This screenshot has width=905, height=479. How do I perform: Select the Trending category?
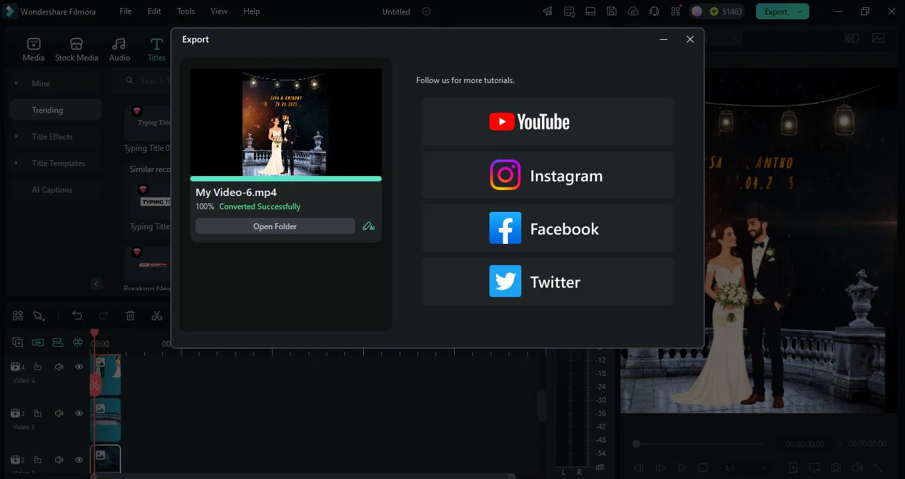tap(56, 110)
